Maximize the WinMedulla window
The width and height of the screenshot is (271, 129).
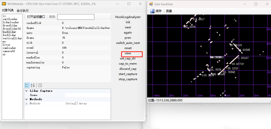click(129, 4)
